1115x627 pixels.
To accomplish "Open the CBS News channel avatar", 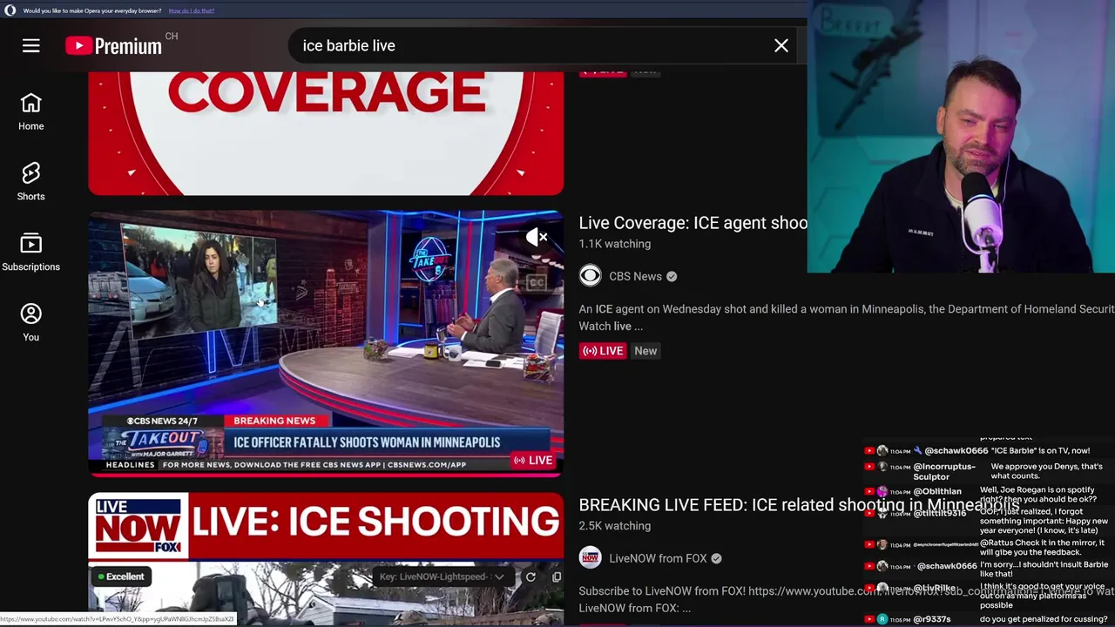I will [x=590, y=276].
